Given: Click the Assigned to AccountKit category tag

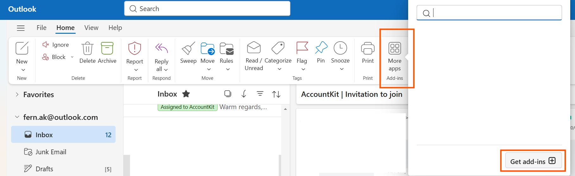Looking at the screenshot, I should point(188,107).
